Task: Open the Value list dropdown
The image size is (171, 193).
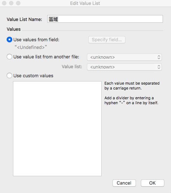Action: [124, 67]
